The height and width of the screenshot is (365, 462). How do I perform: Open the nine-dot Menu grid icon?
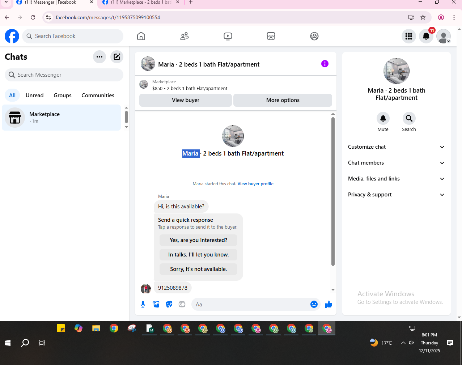click(x=409, y=36)
